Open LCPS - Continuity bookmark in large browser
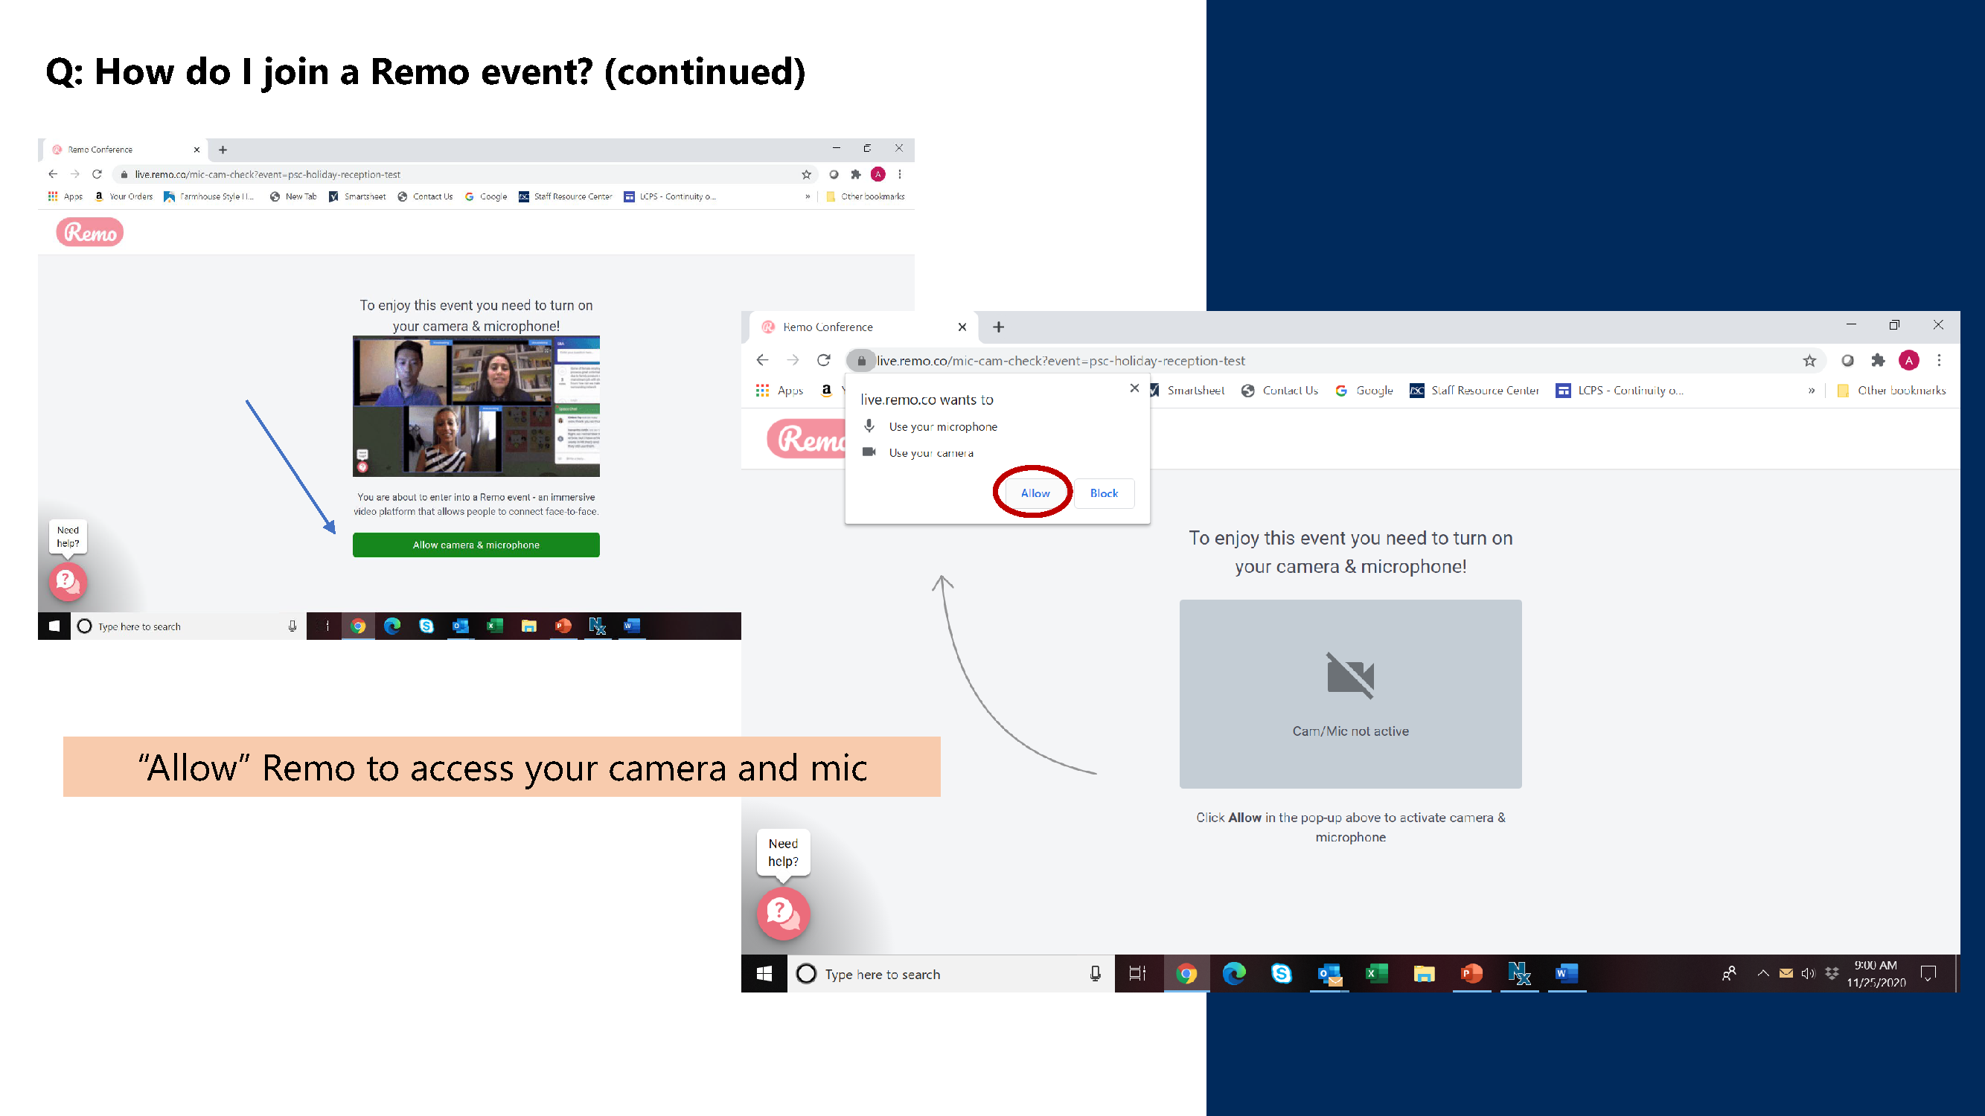The width and height of the screenshot is (1985, 1116). click(x=1619, y=391)
